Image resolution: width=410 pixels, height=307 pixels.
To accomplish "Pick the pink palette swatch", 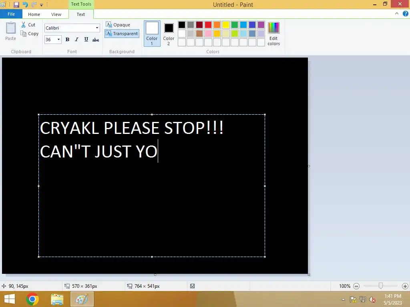I will (208, 34).
